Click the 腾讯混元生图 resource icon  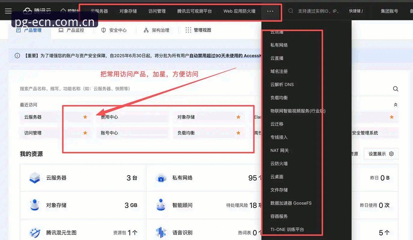[35, 232]
